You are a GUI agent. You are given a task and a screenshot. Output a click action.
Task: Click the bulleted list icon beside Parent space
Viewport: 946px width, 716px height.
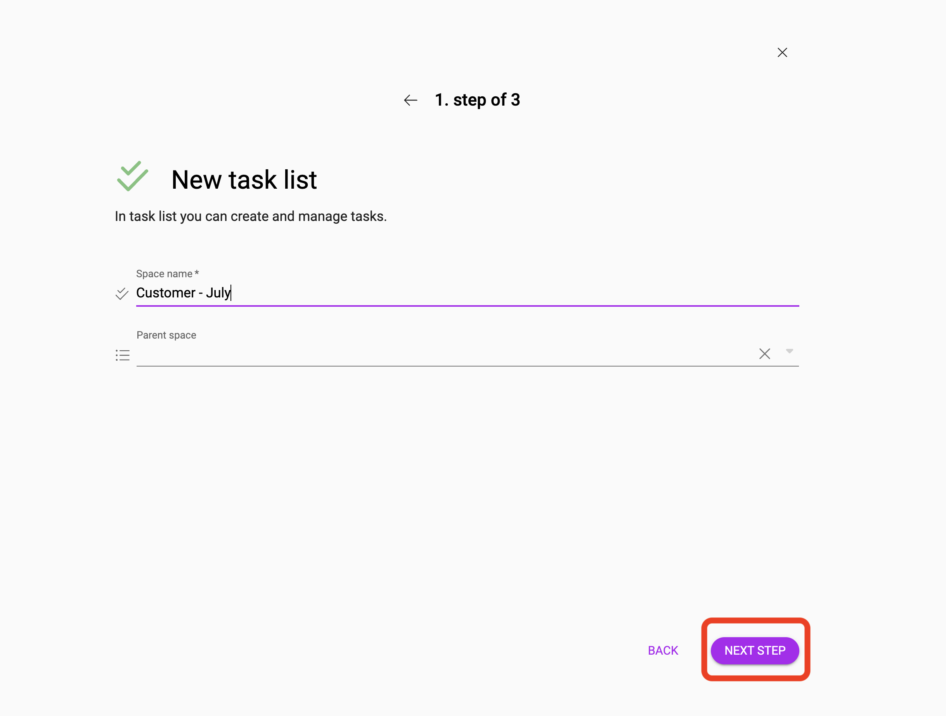coord(122,355)
